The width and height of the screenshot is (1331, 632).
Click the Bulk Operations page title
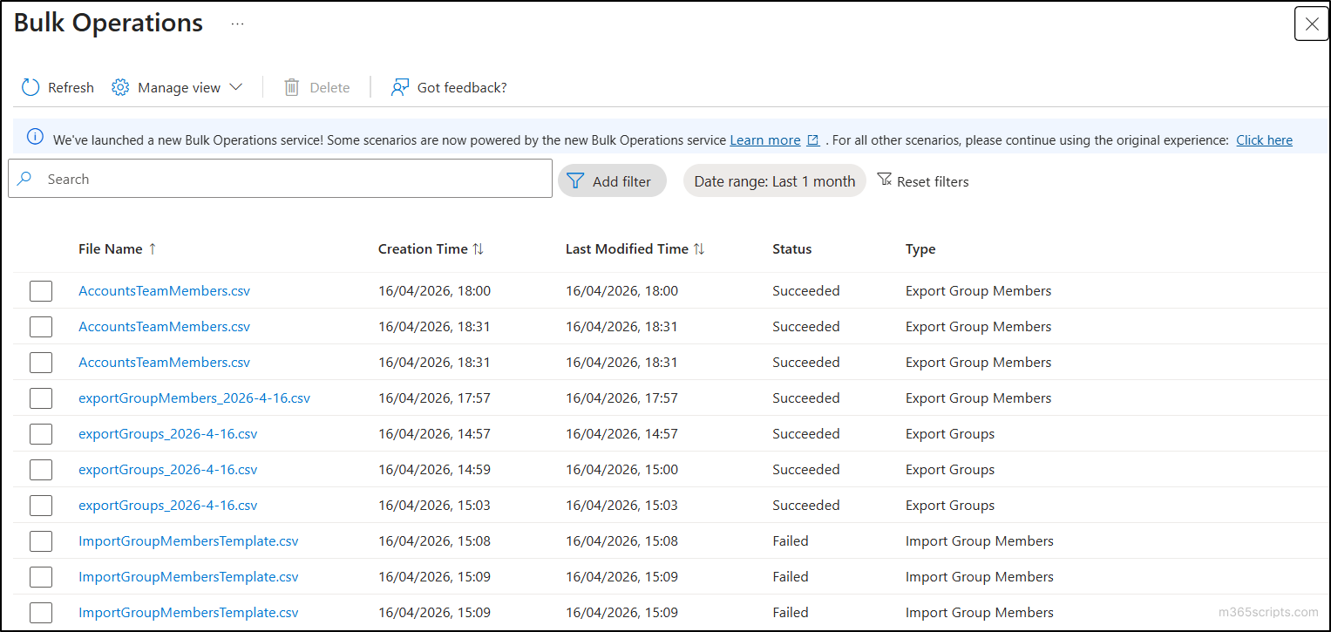[x=109, y=24]
